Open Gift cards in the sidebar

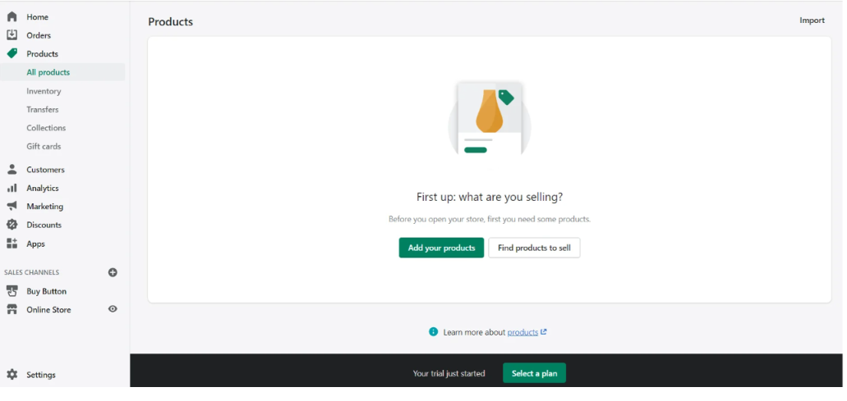click(x=44, y=146)
